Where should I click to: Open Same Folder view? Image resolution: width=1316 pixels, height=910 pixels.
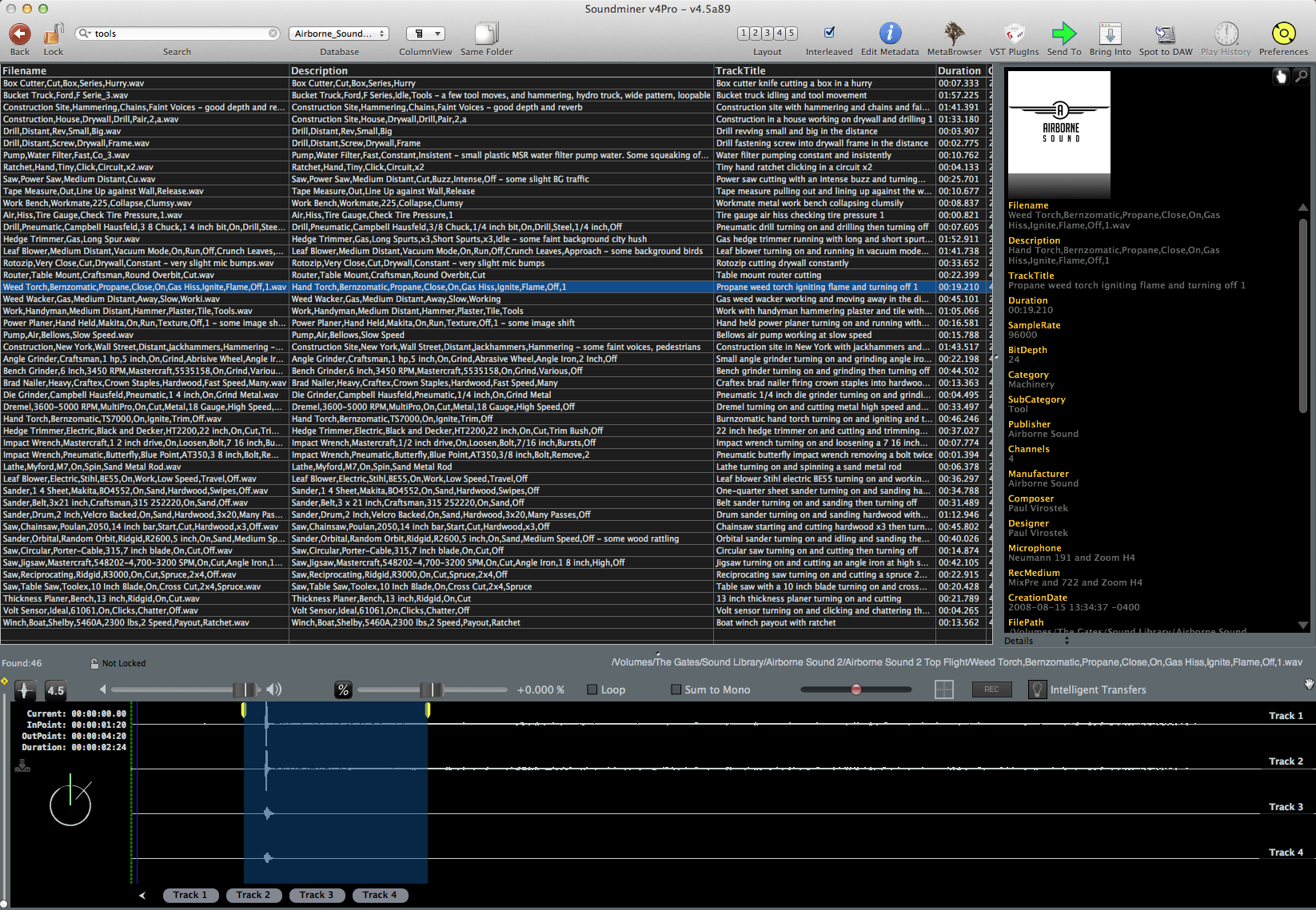486,34
